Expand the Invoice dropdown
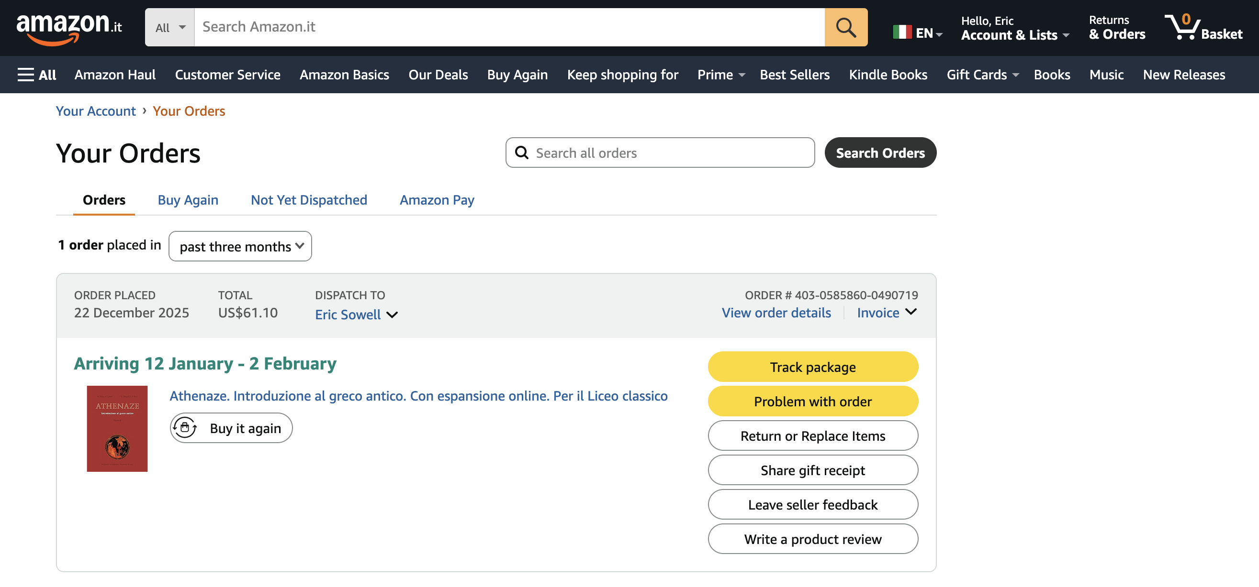This screenshot has height=587, width=1259. (887, 313)
